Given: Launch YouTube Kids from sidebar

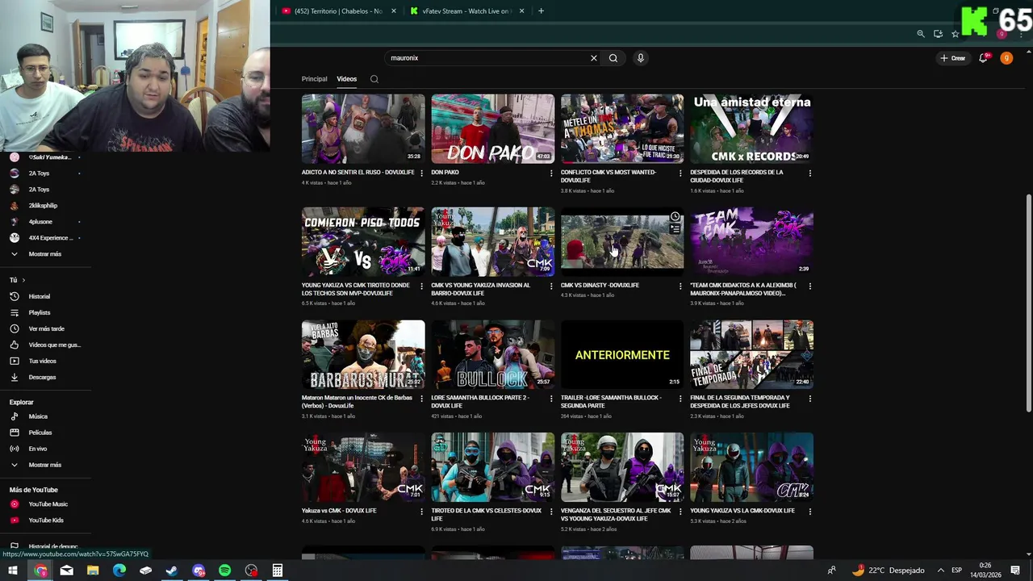Looking at the screenshot, I should 45,520.
